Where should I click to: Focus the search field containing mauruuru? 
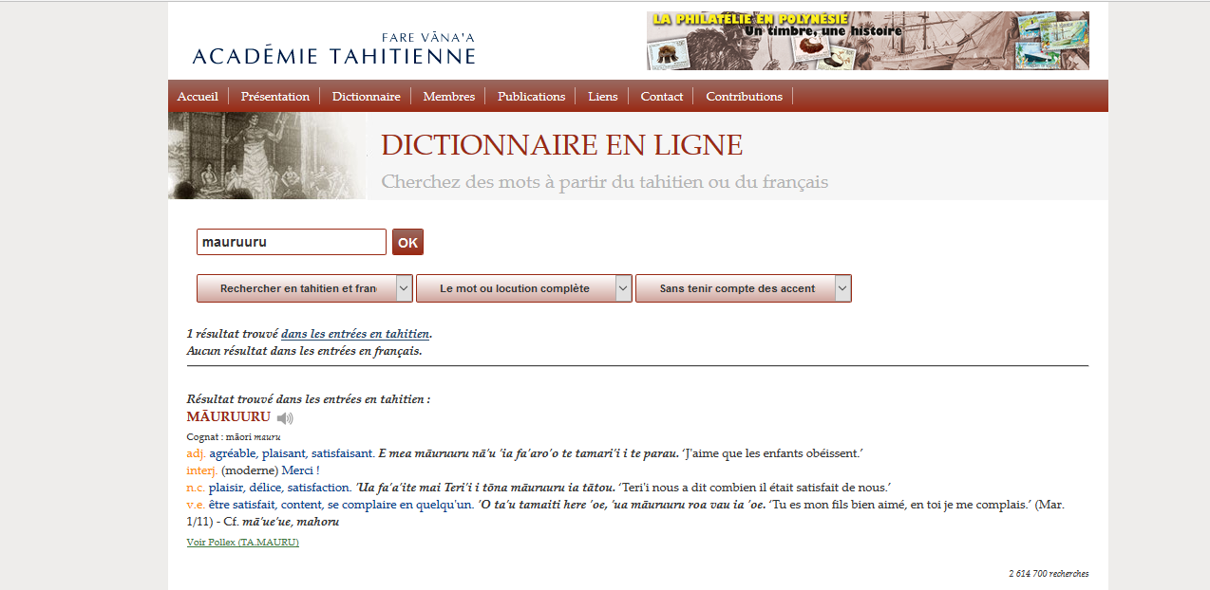click(x=291, y=242)
